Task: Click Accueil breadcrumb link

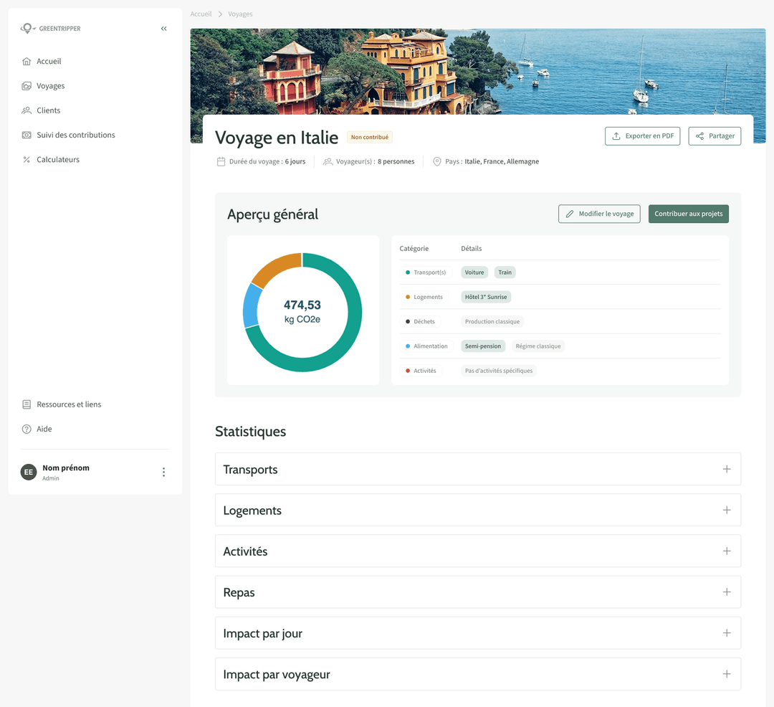Action: (x=201, y=14)
